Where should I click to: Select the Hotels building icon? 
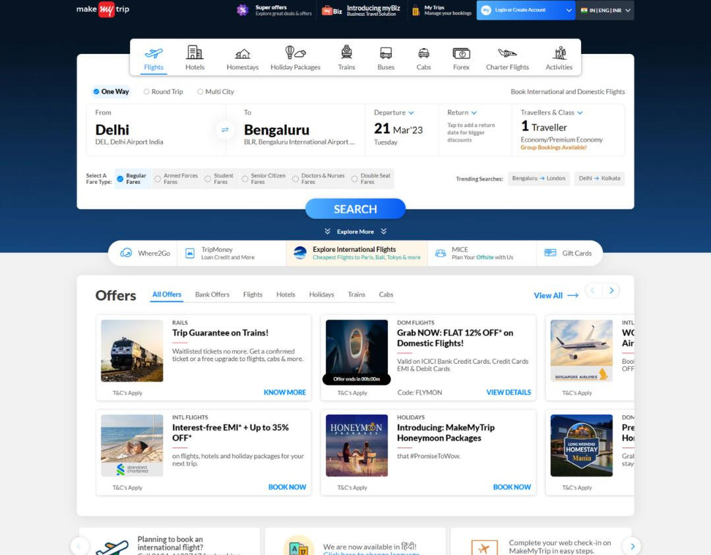(x=195, y=53)
